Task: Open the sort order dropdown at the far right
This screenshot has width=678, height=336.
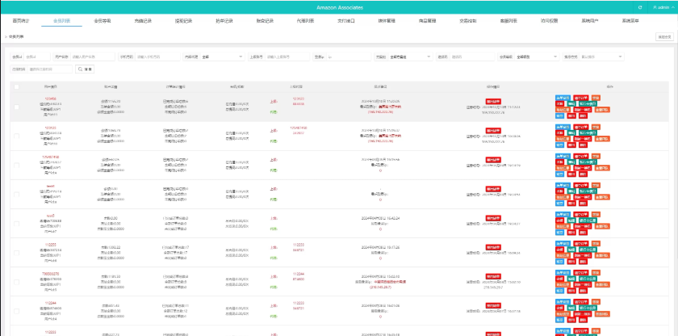Action: (601, 57)
